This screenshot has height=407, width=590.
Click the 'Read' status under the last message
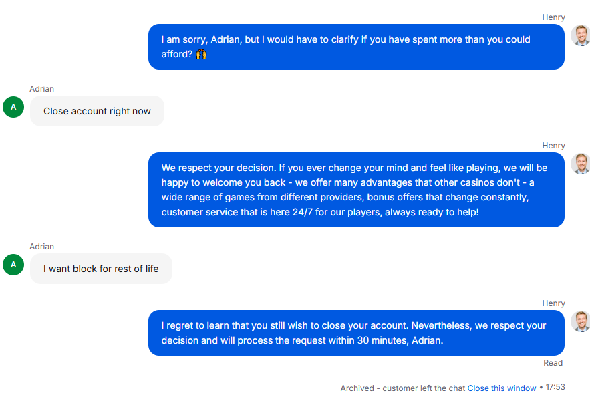pos(553,363)
